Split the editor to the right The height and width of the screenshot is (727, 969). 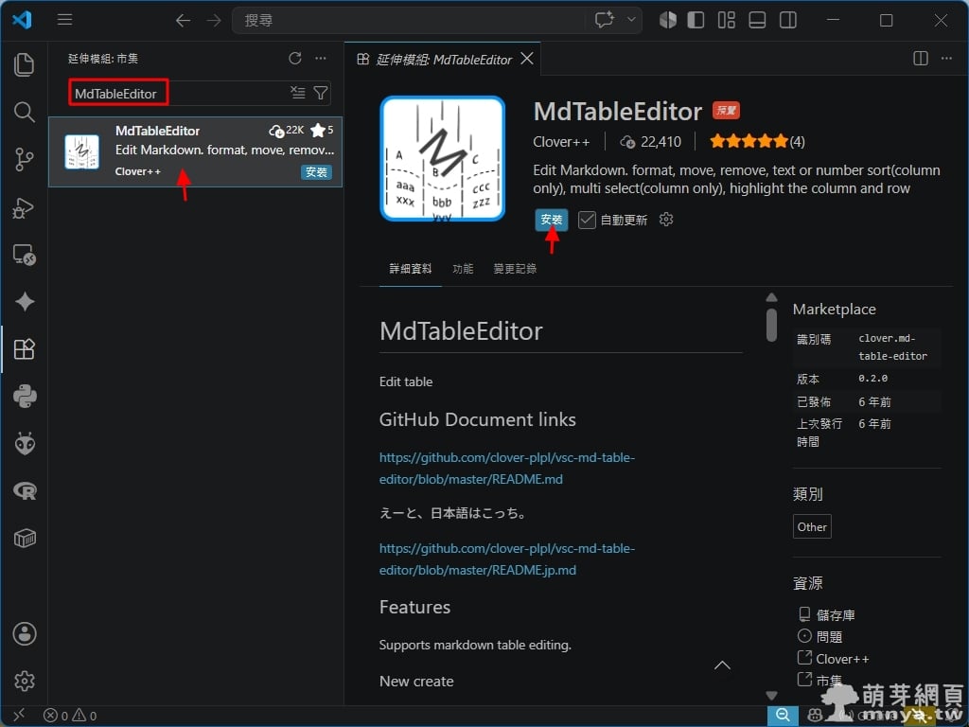[920, 58]
